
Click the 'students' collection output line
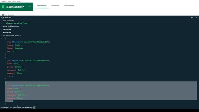tap(7, 32)
